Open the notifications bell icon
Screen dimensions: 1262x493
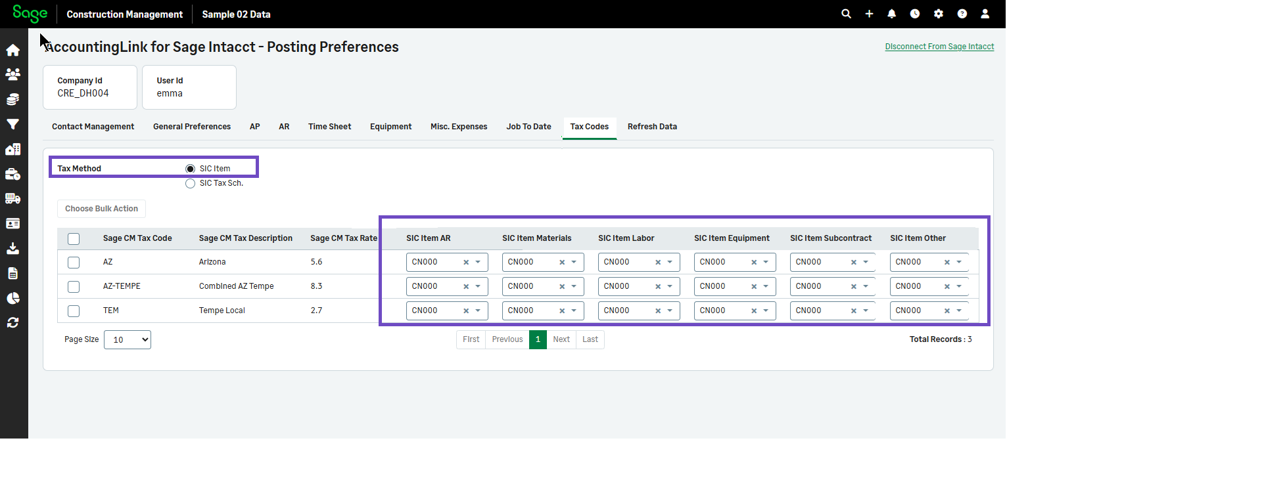click(891, 14)
